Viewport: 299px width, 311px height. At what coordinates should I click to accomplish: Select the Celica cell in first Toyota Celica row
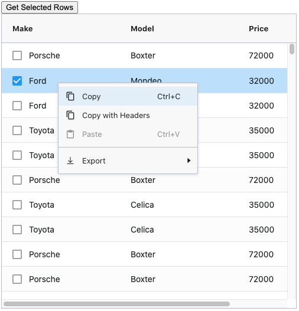click(x=142, y=205)
